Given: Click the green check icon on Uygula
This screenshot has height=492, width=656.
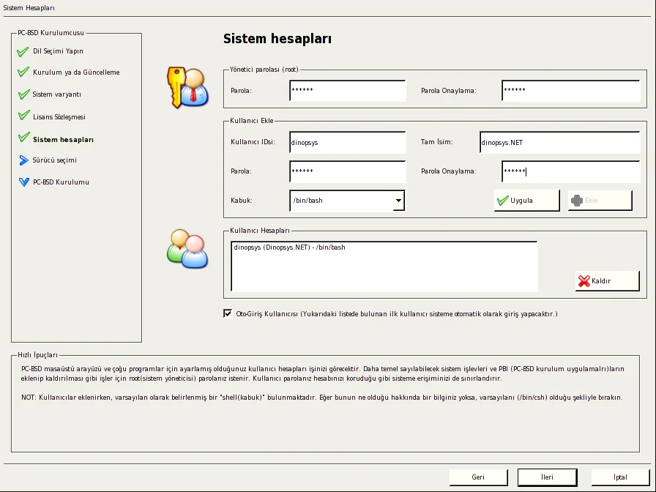Looking at the screenshot, I should 502,201.
